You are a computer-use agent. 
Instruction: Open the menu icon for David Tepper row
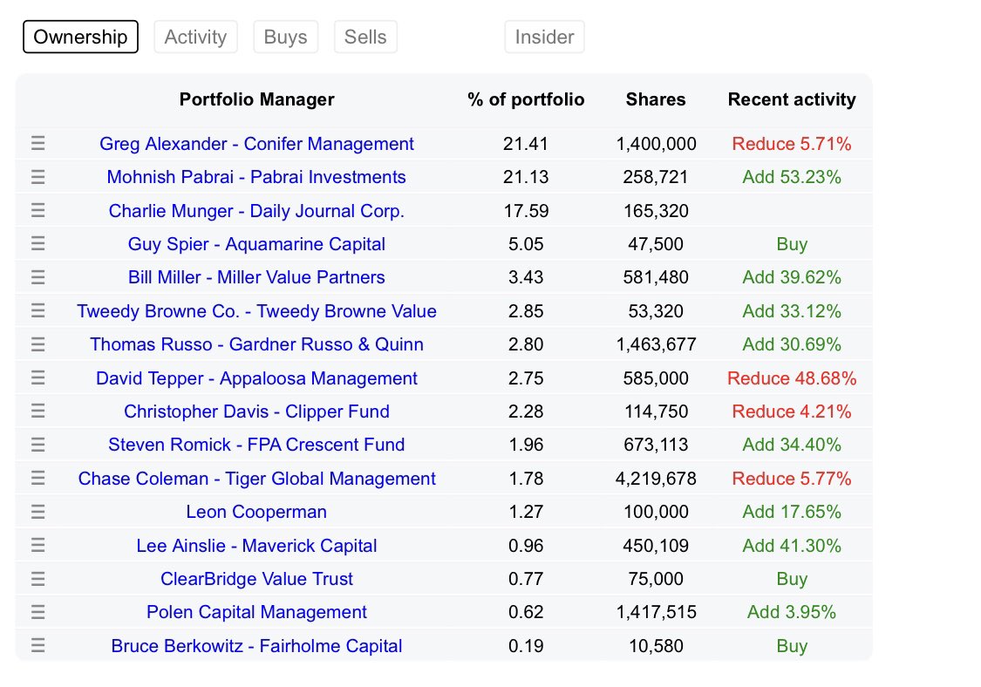[x=38, y=378]
